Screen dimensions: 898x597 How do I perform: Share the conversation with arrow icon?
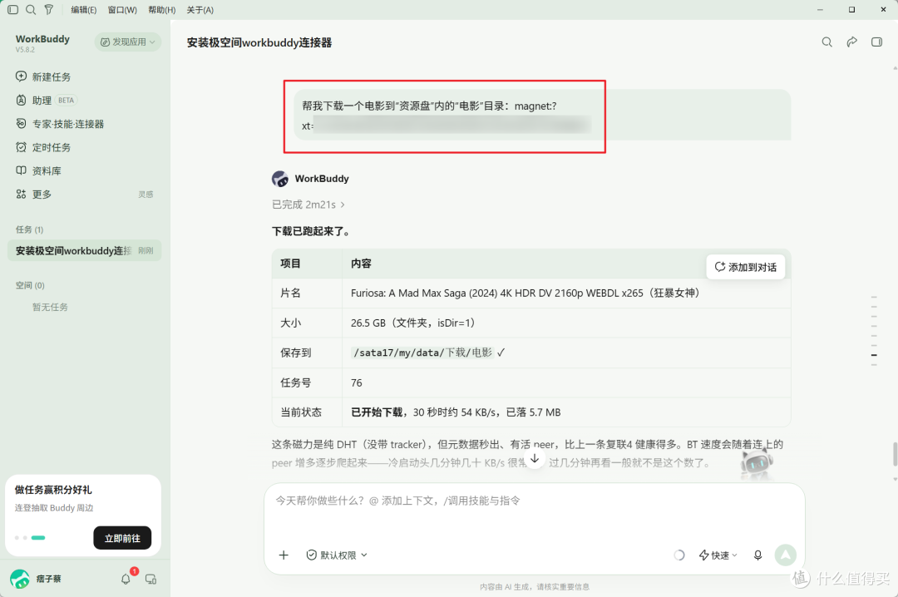(x=852, y=42)
